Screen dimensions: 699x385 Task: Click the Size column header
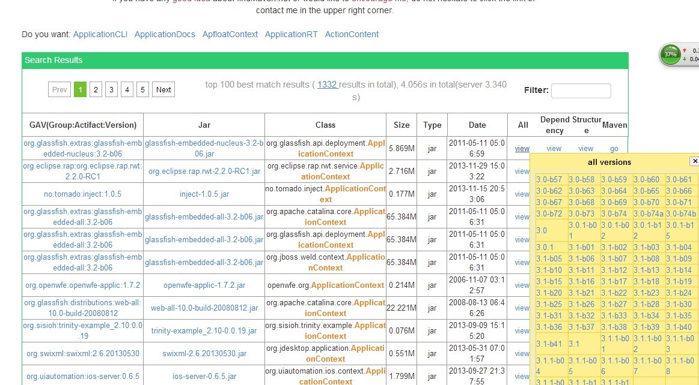click(x=401, y=125)
